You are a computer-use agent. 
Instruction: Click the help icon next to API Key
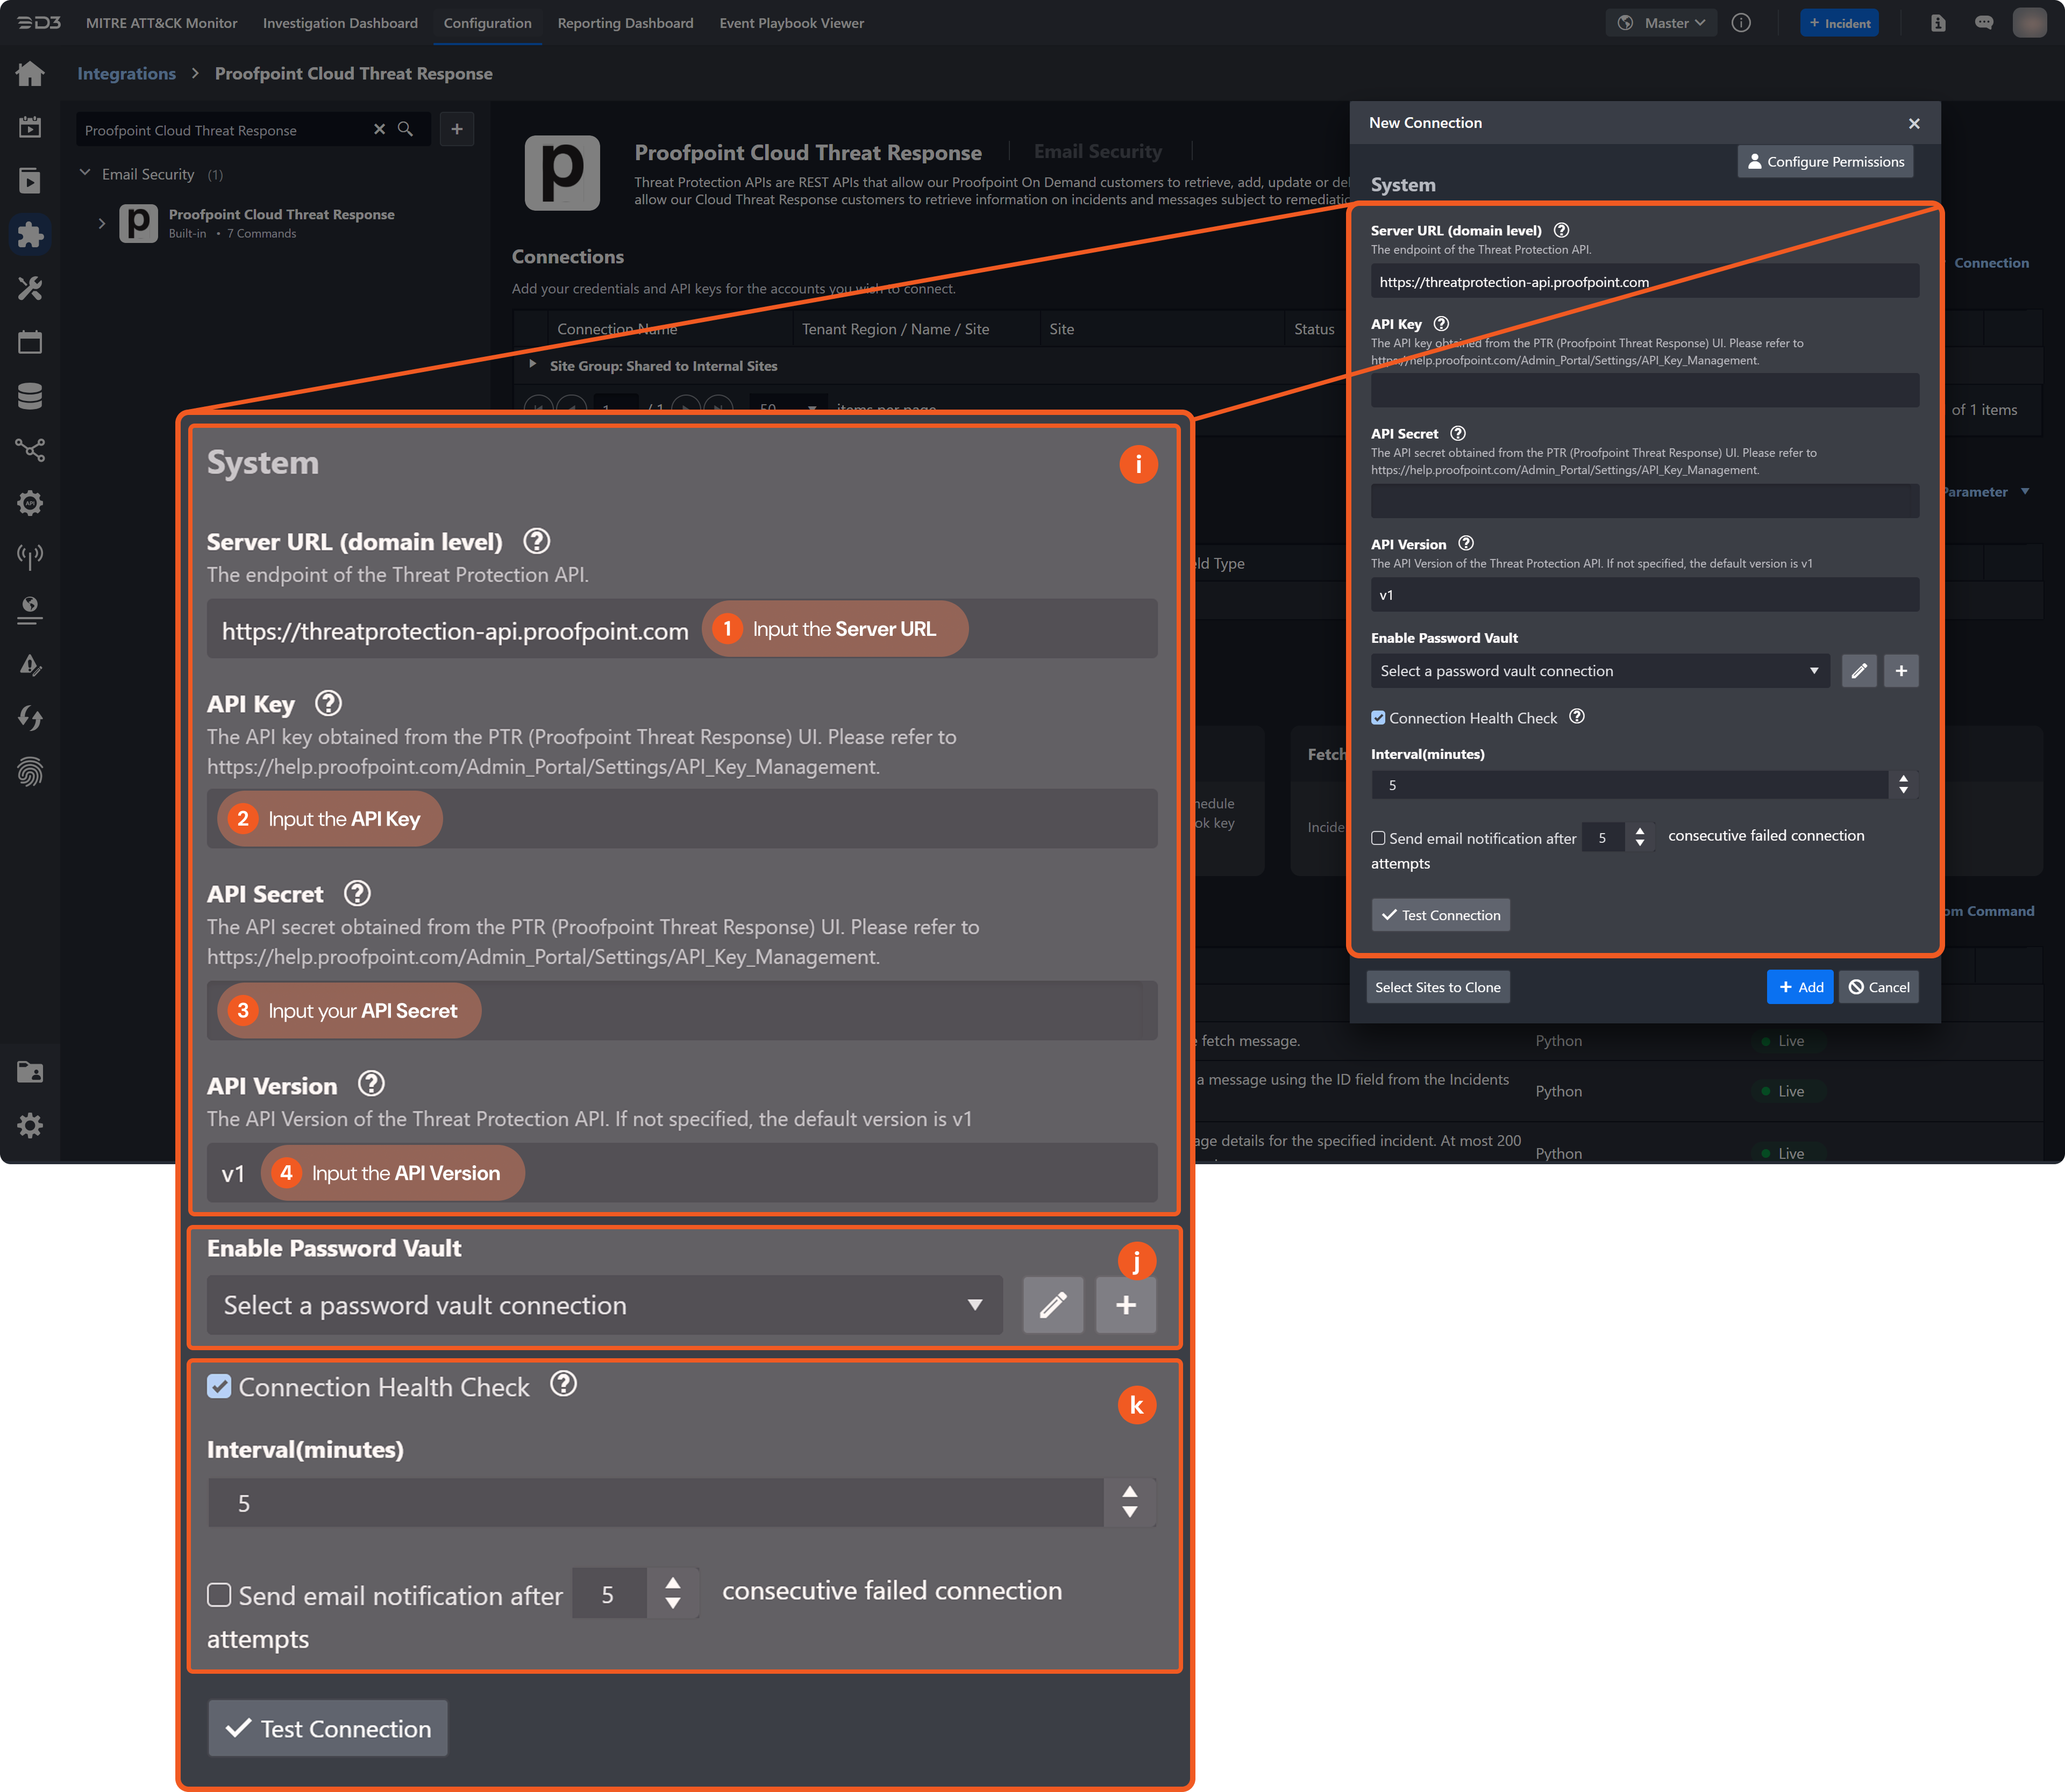coord(1441,324)
